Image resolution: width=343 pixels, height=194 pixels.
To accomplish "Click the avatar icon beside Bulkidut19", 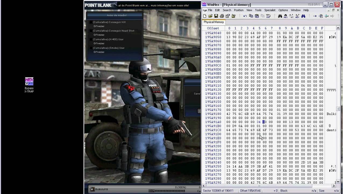I will click(92, 189).
